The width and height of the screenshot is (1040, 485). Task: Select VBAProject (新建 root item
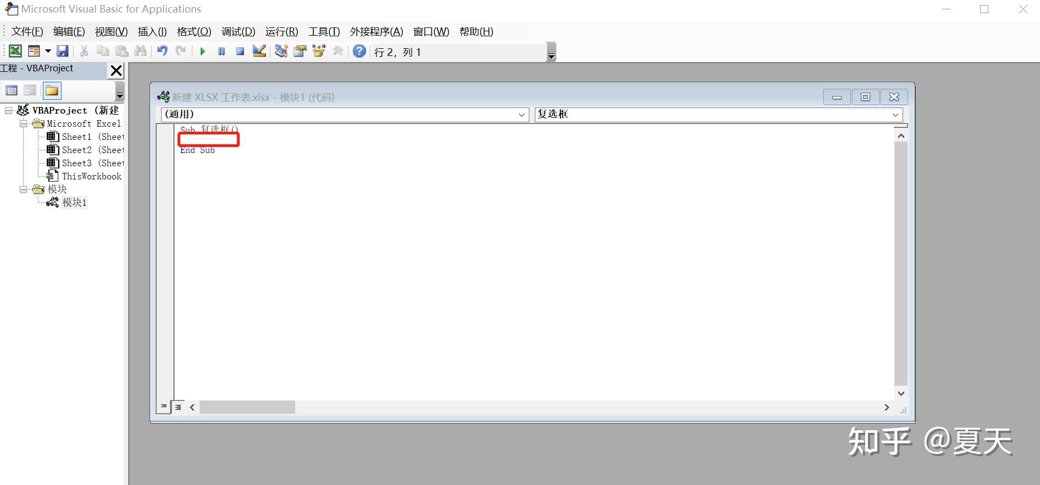75,110
